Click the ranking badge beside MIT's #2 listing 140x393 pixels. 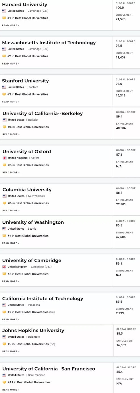(x=4, y=56)
